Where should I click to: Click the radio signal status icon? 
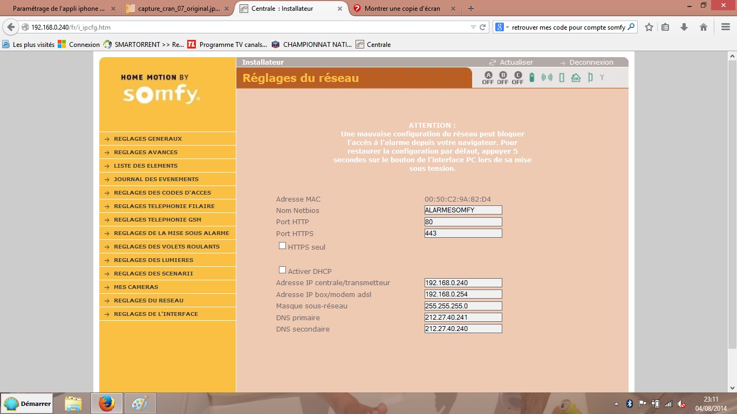pyautogui.click(x=547, y=78)
